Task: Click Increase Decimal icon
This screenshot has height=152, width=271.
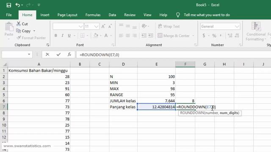Action: (x=230, y=35)
